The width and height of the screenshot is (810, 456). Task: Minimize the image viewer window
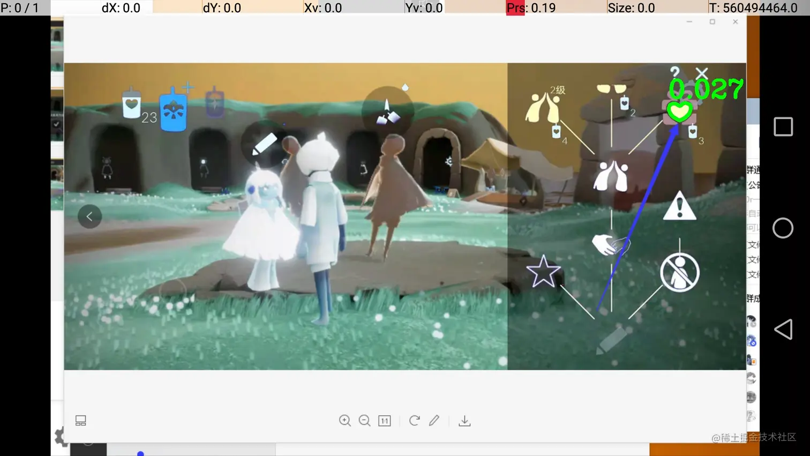pos(689,22)
